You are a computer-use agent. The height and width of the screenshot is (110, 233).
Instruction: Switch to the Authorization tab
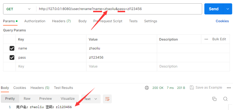(x=35, y=21)
